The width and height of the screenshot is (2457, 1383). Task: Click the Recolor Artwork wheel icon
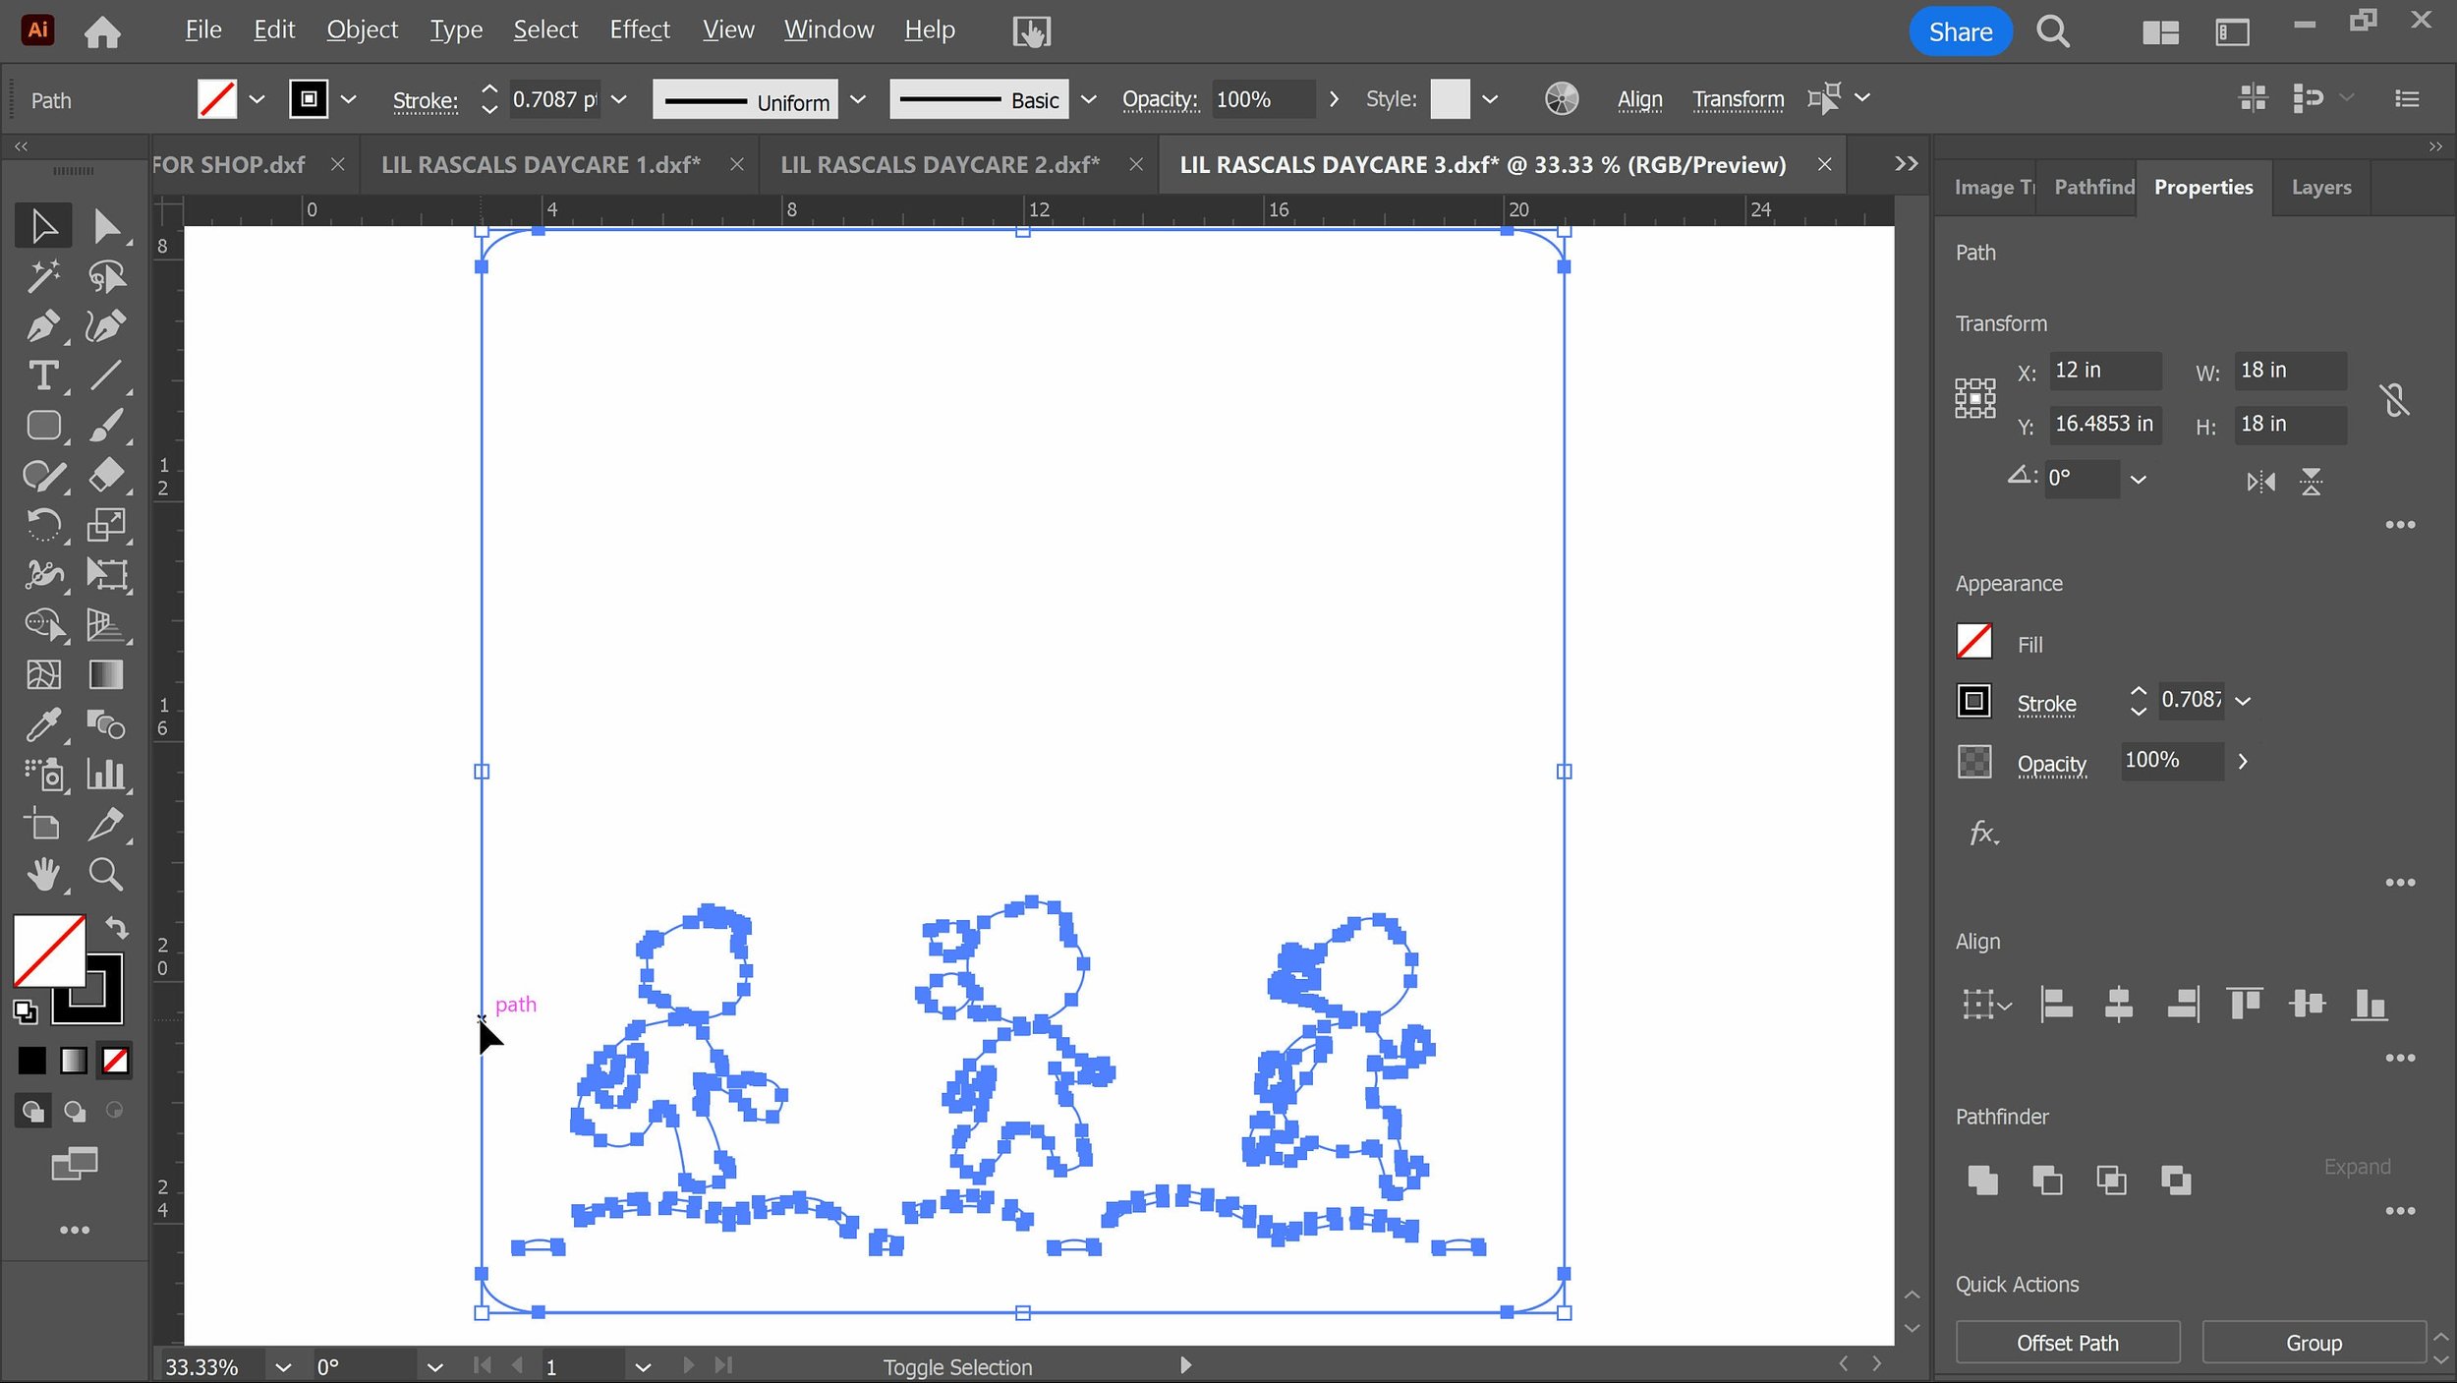1561,99
